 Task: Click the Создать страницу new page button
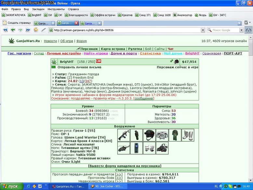17,23
